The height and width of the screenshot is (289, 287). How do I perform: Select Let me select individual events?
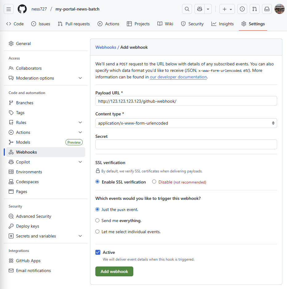[x=98, y=232]
